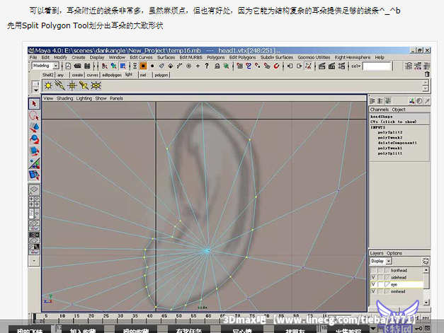This screenshot has height=333, width=444.
Task: Click the new scene icon in status line
Action: [68, 66]
